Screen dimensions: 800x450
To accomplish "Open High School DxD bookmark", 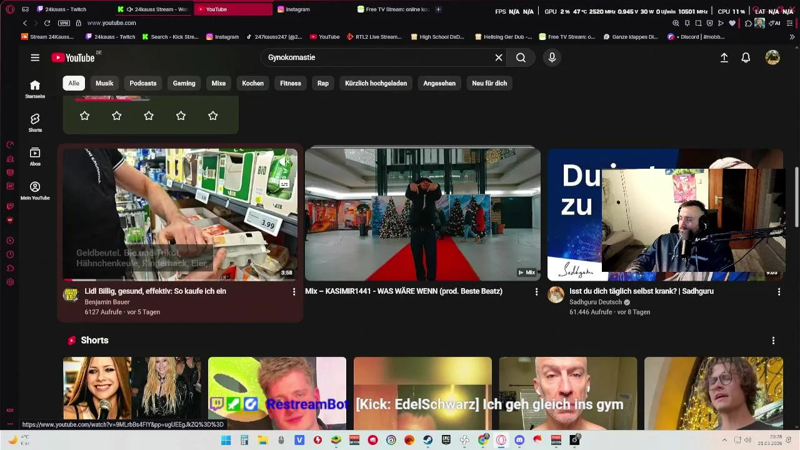I will pyautogui.click(x=437, y=37).
